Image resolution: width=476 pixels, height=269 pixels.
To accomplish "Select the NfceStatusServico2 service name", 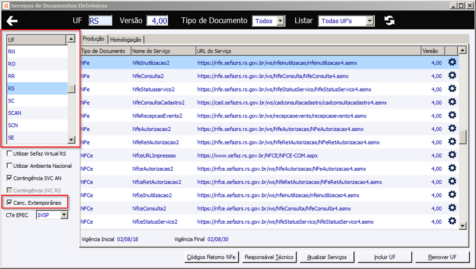I will pyautogui.click(x=155, y=221).
